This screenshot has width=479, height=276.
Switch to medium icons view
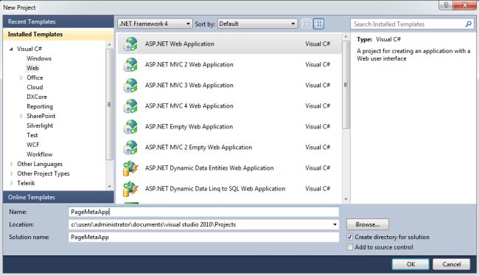318,24
